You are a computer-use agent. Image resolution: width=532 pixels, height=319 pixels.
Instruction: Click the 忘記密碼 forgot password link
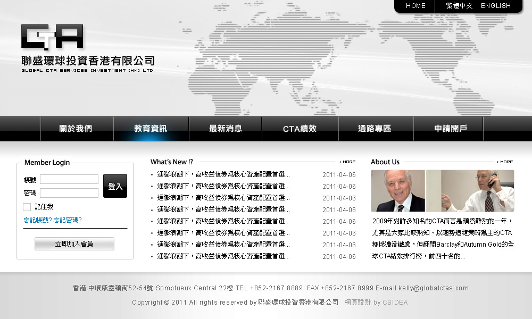(x=68, y=220)
